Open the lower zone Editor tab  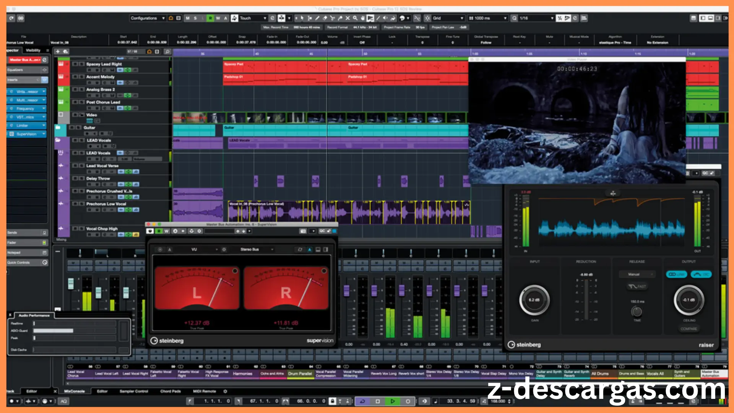102,391
